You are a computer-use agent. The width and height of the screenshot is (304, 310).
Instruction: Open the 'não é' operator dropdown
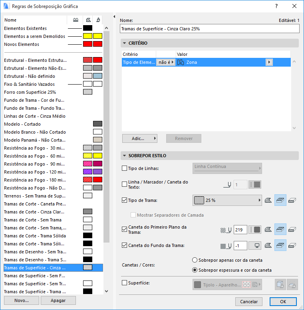166,62
